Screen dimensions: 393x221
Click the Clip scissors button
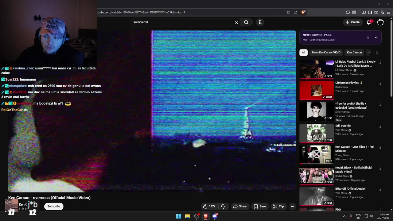[278, 206]
